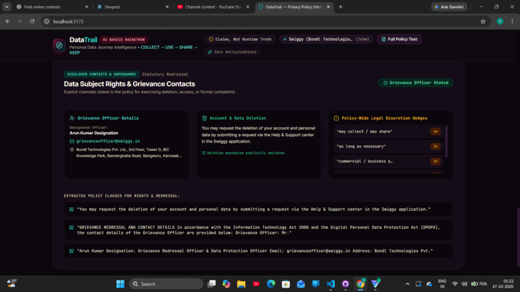This screenshot has height=292, width=520.
Task: Show hidden system tray icons
Action: click(408, 284)
